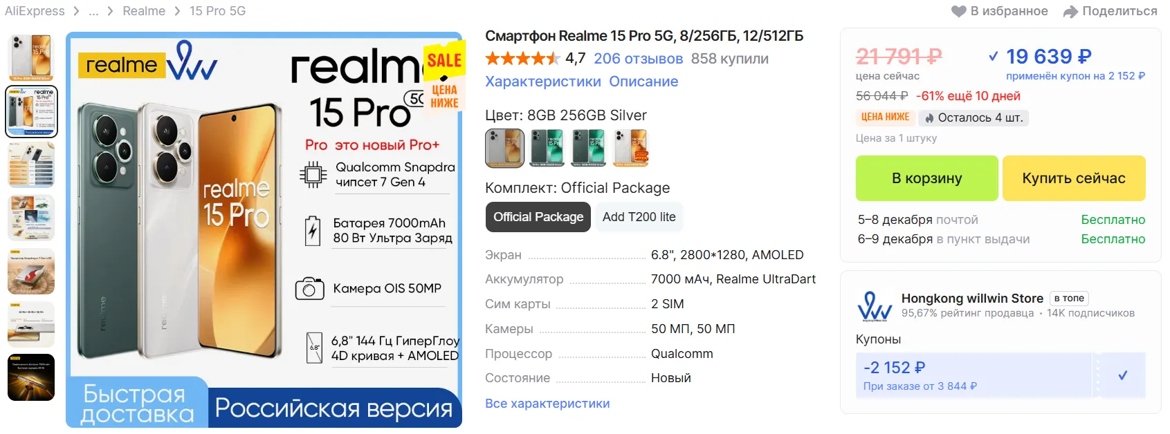Select the Add T200 lite option
1170x434 pixels.
tap(639, 217)
